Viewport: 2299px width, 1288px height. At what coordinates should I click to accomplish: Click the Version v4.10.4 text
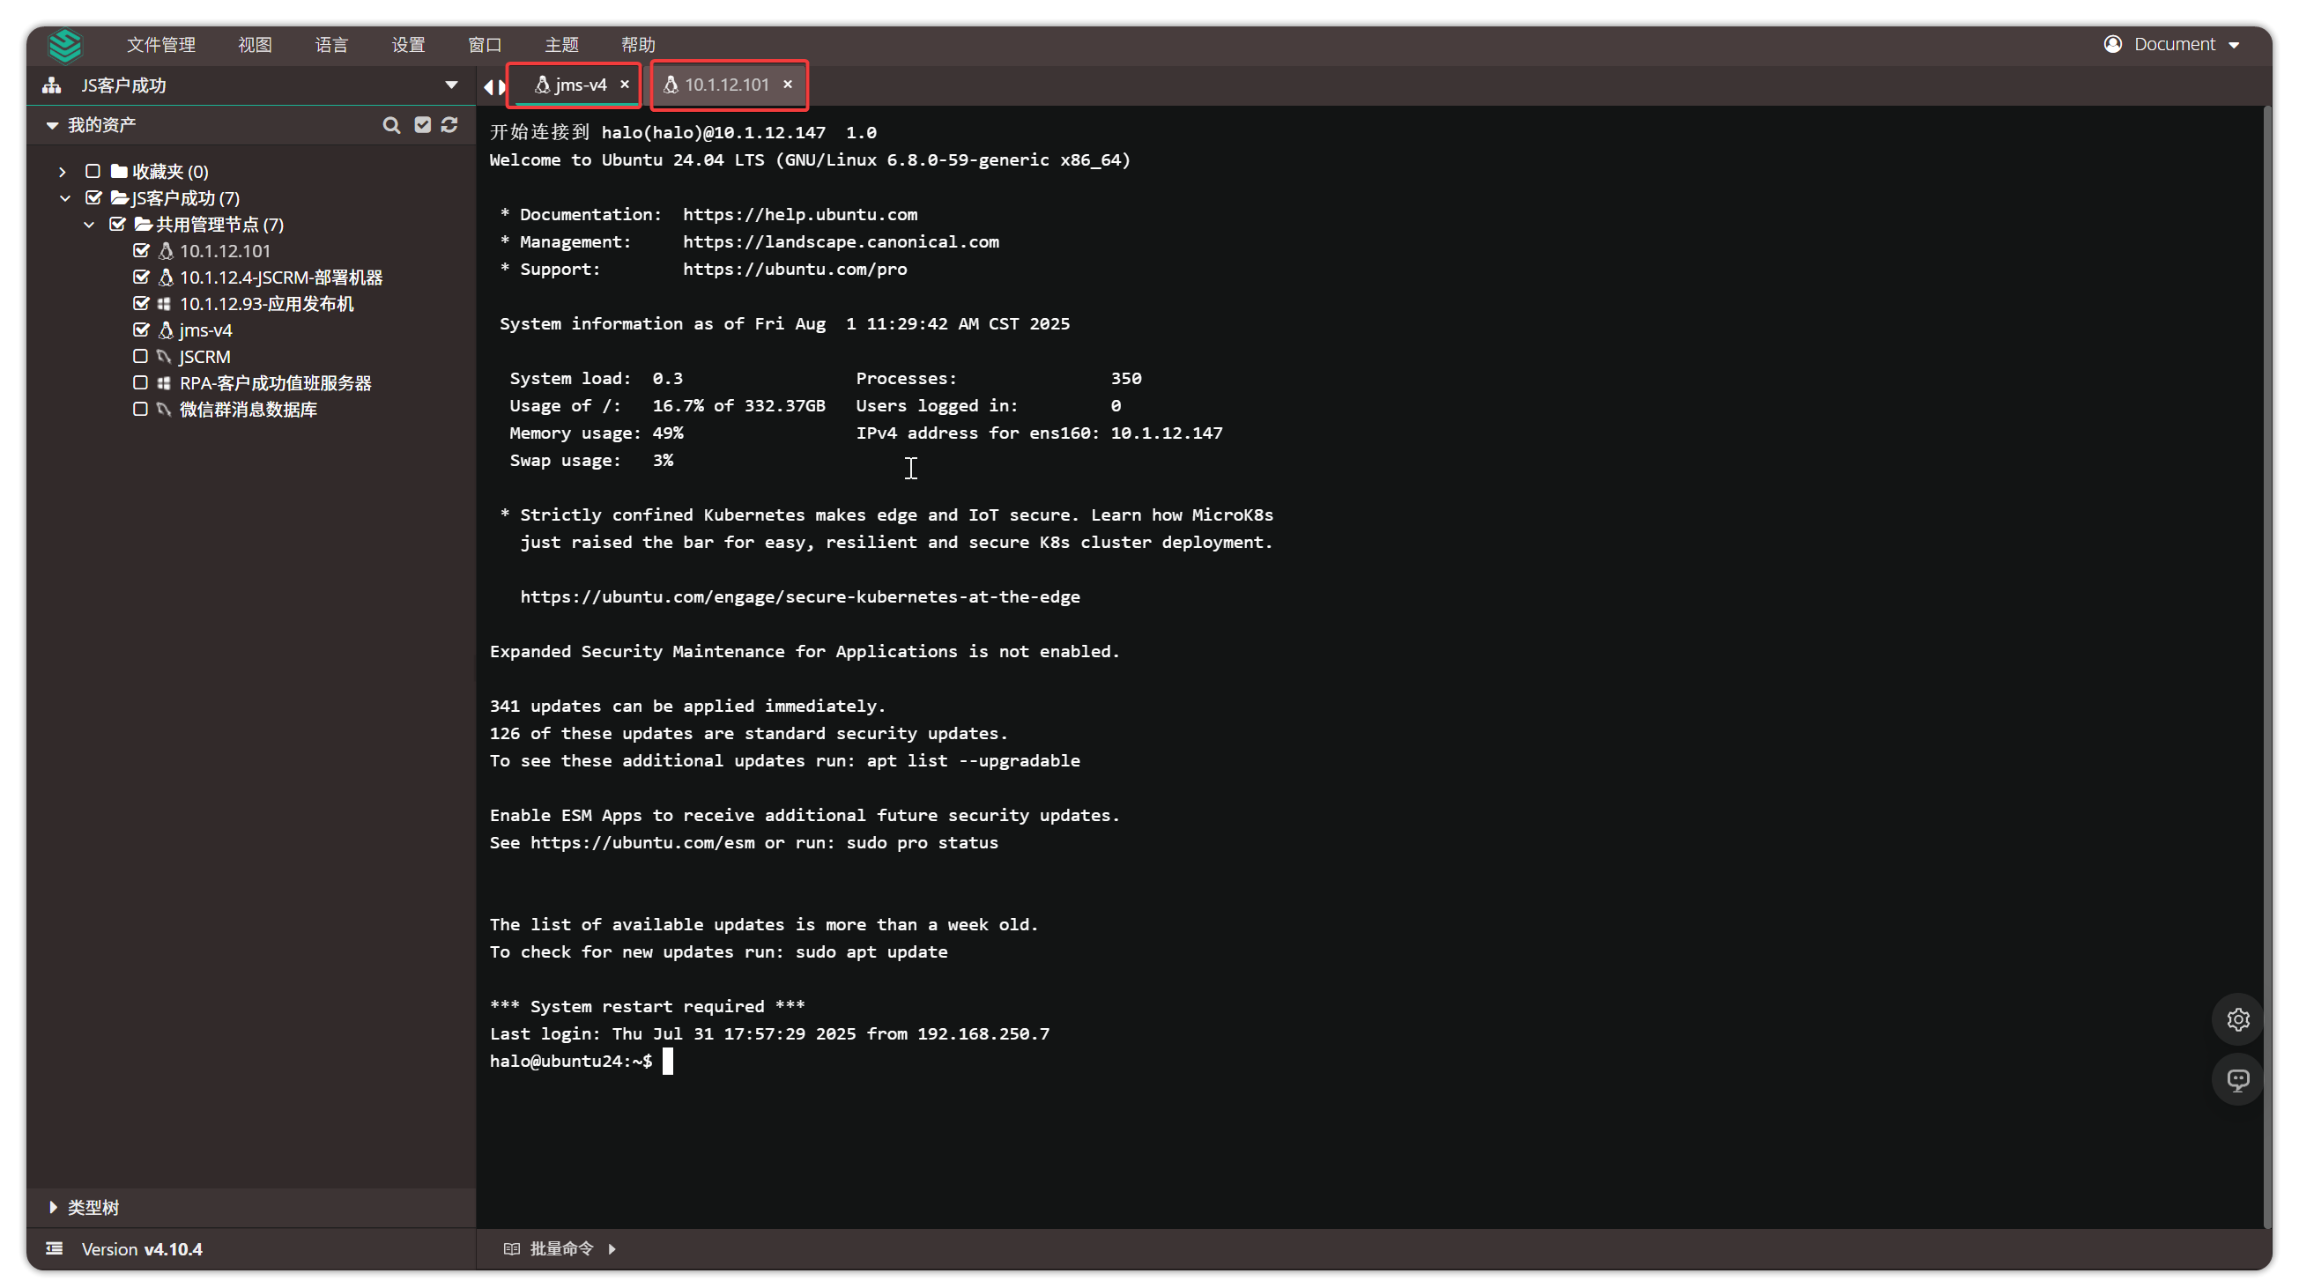(x=142, y=1248)
